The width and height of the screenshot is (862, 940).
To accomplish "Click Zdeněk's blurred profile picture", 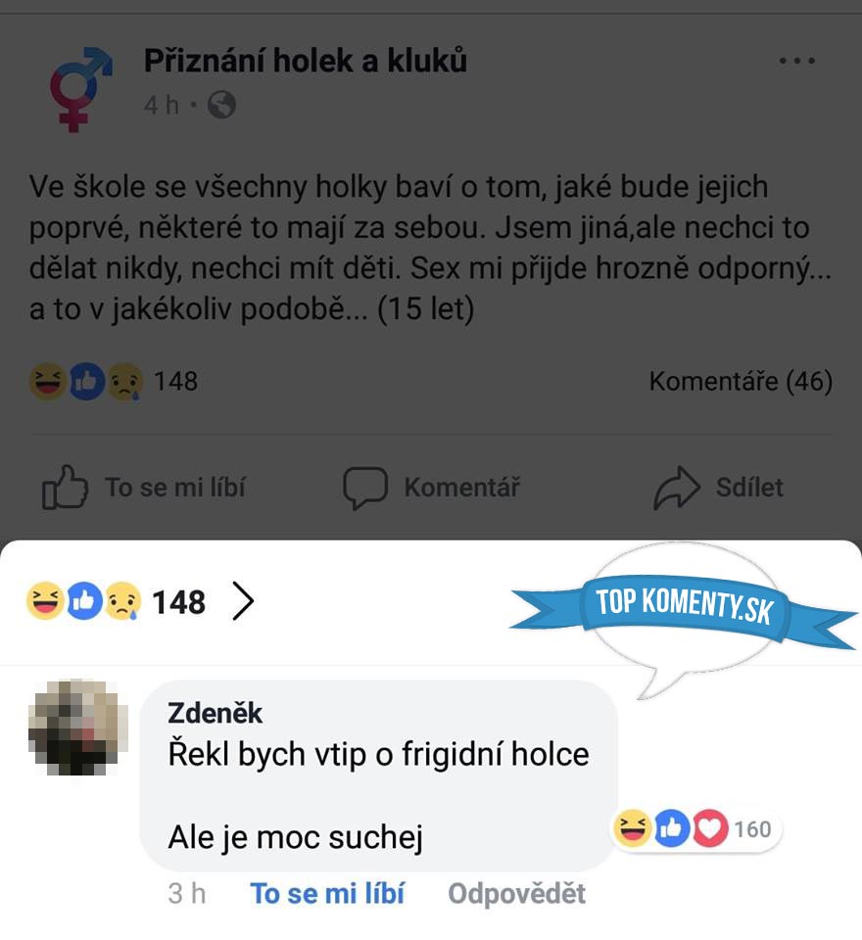I will tap(78, 728).
